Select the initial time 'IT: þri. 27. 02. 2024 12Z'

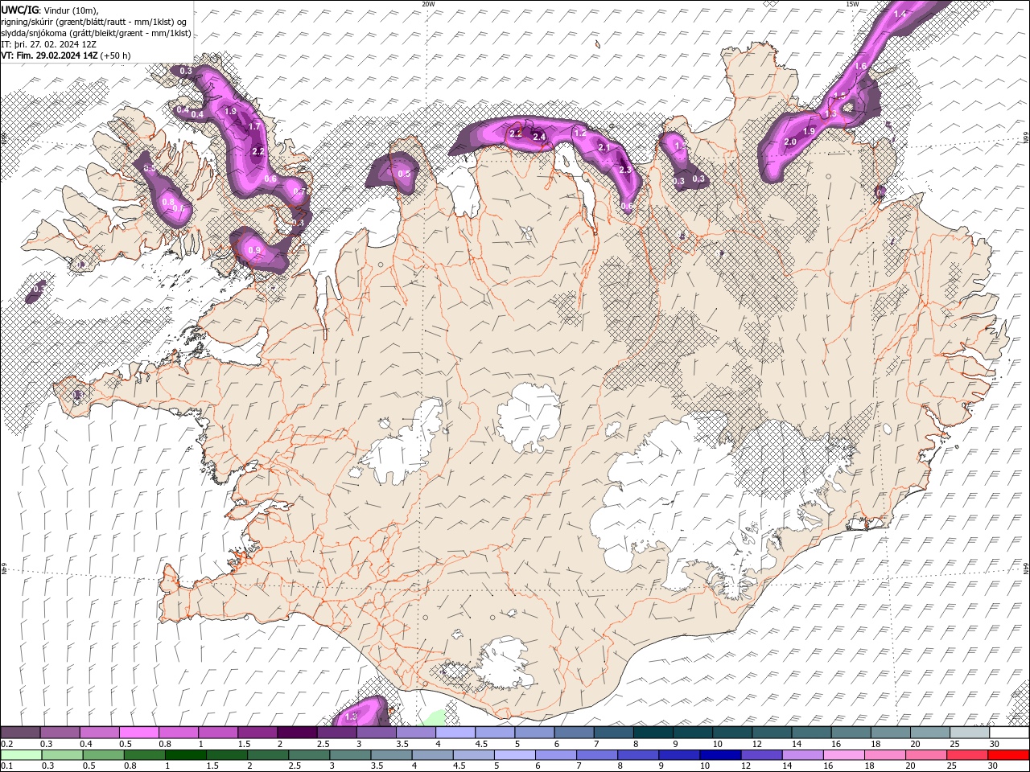[48, 44]
